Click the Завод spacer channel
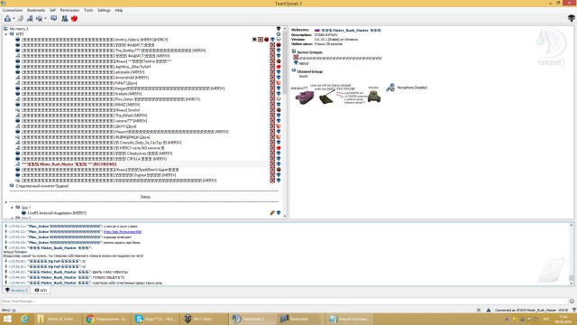 pyautogui.click(x=145, y=197)
